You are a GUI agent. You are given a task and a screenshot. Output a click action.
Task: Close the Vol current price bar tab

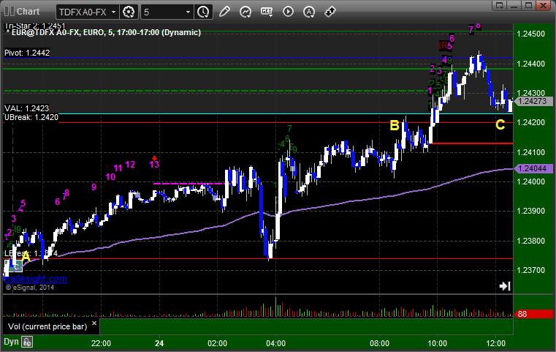[x=94, y=323]
